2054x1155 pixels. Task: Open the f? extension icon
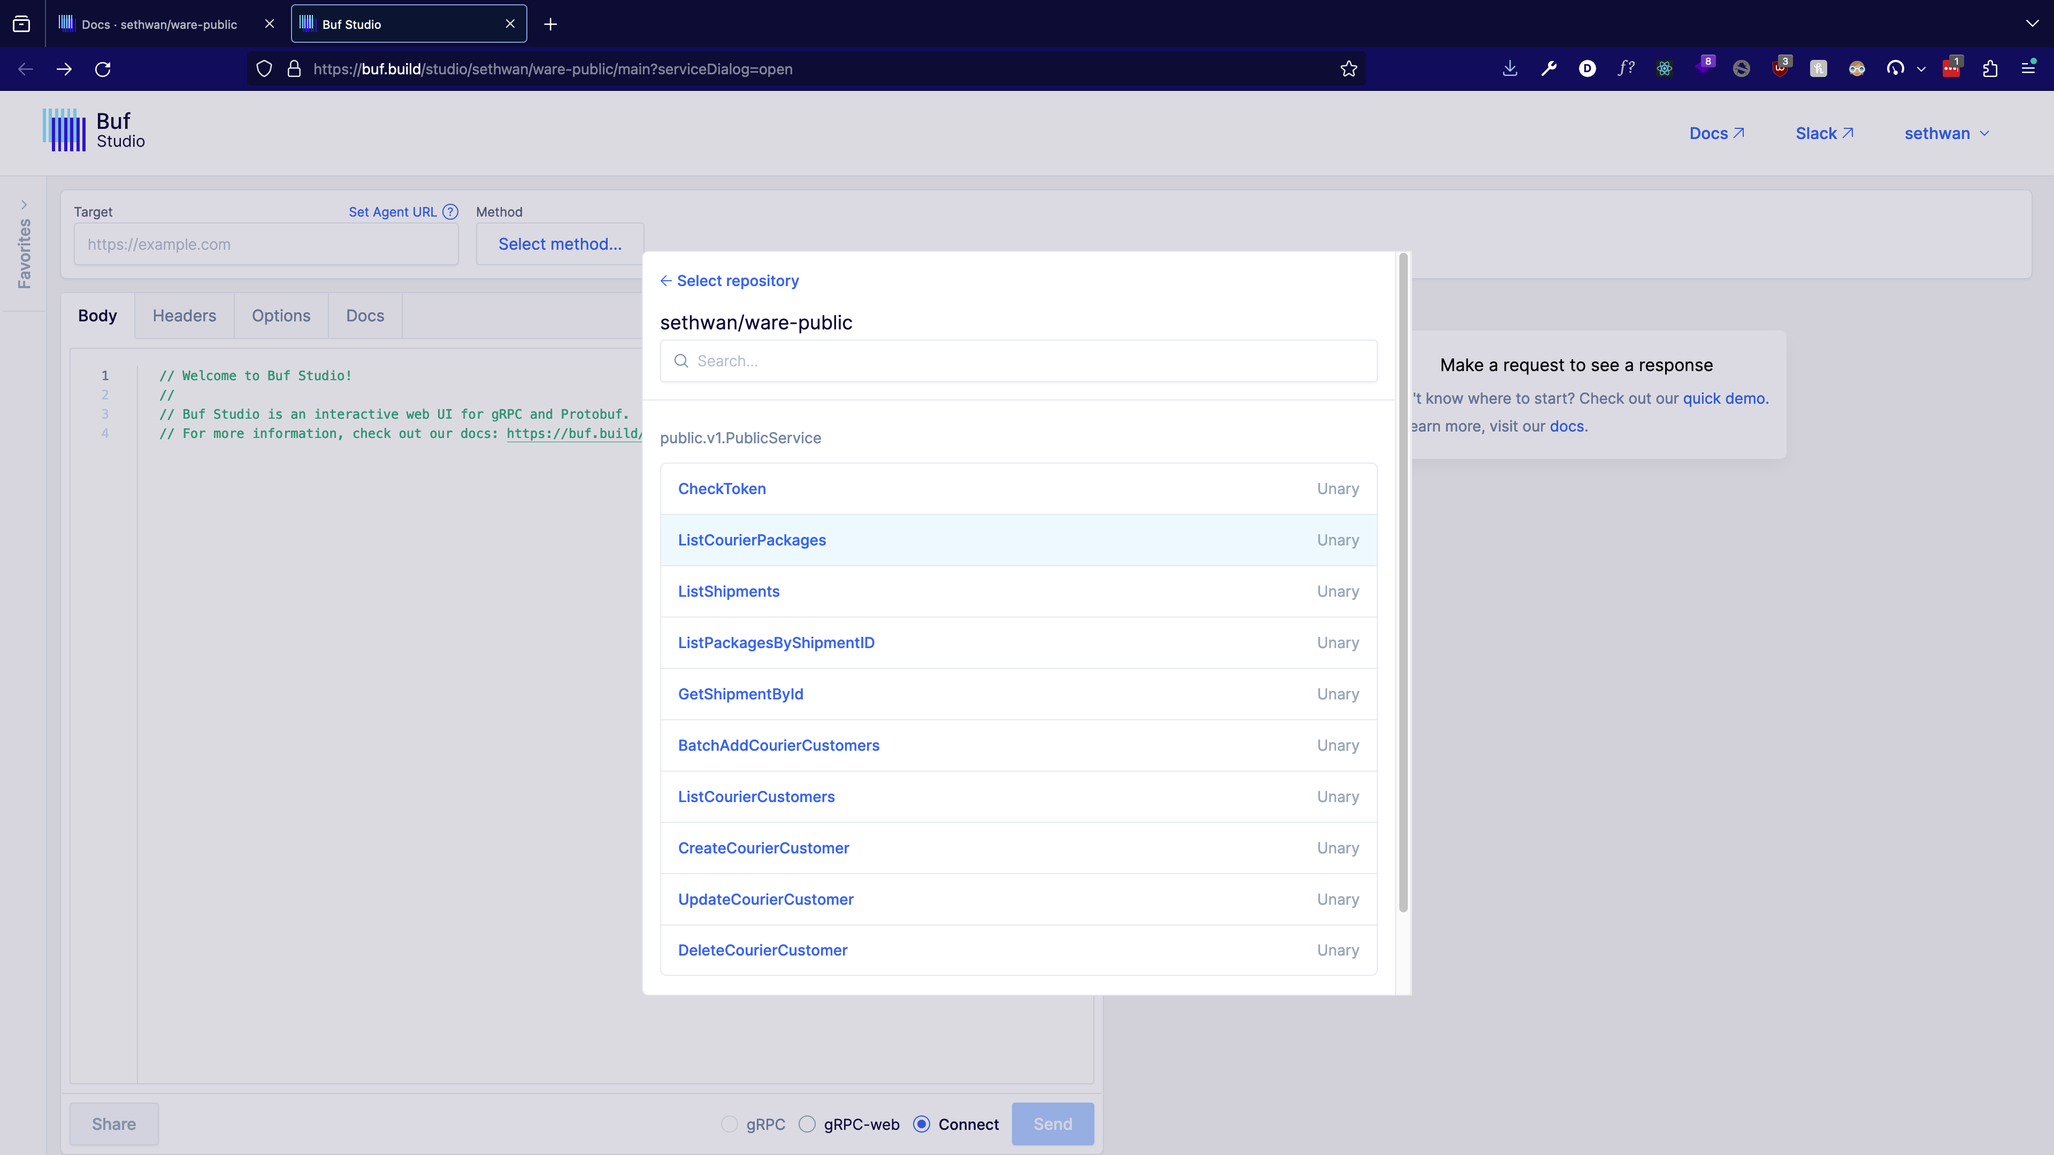[x=1626, y=68]
